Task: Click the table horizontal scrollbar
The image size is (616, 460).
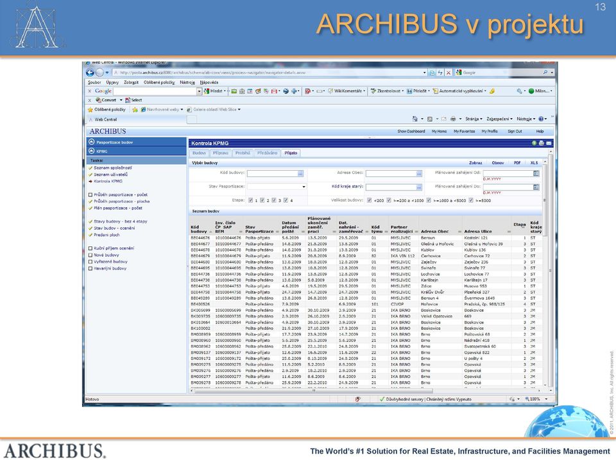Action: coord(313,391)
